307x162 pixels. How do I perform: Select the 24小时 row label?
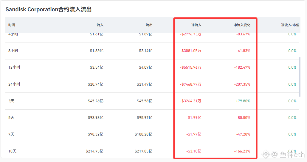point(14,84)
